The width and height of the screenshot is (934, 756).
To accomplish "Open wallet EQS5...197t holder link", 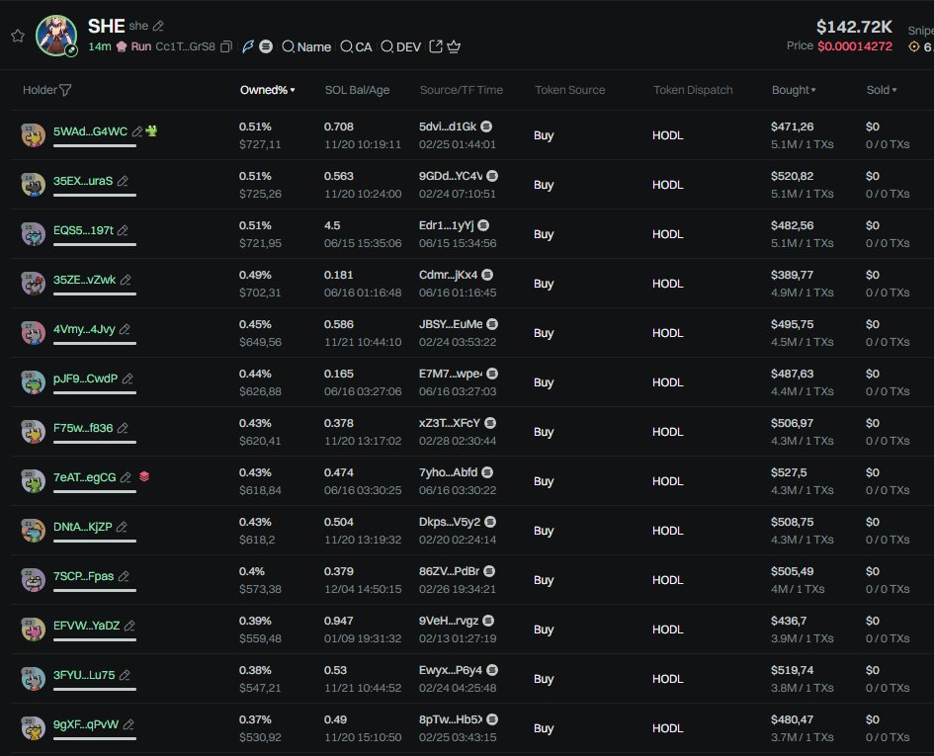I will (83, 230).
